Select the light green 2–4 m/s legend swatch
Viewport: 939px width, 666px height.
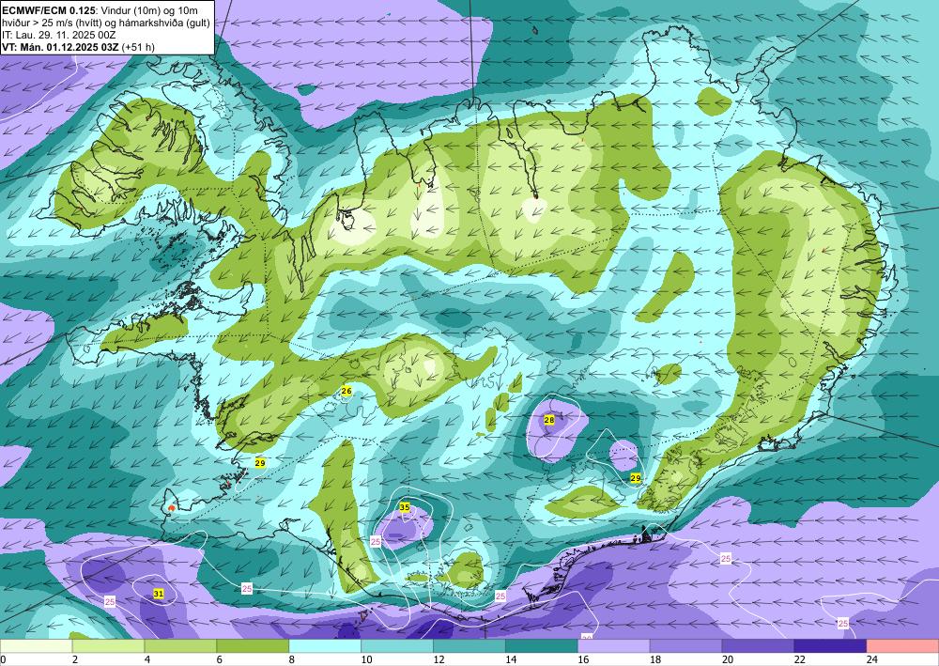(x=108, y=646)
